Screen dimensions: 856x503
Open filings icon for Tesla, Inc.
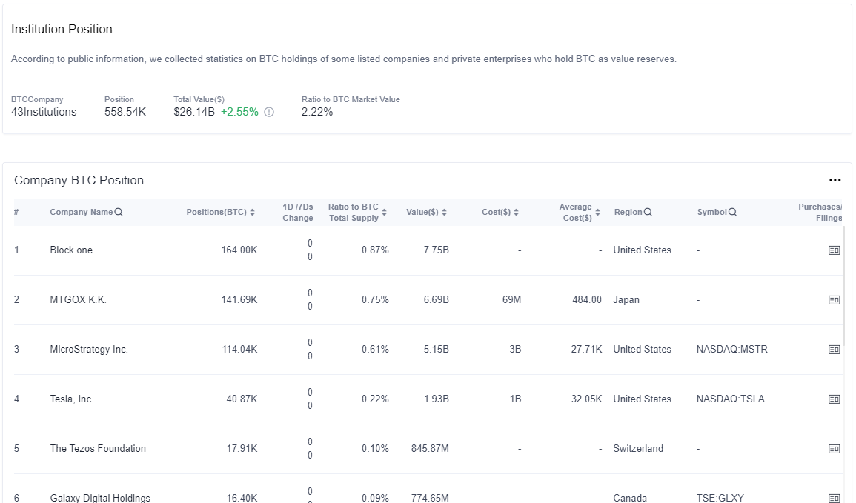pyautogui.click(x=834, y=399)
